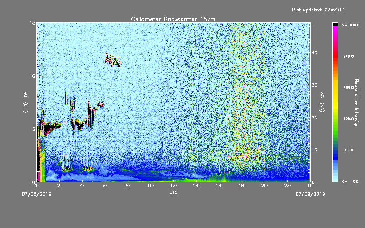Click the isolated high cloud echo near 12 km
365x228 pixels.
click(113, 60)
